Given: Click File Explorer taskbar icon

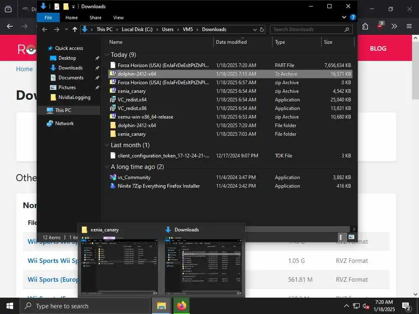Looking at the screenshot, I should point(161,306).
